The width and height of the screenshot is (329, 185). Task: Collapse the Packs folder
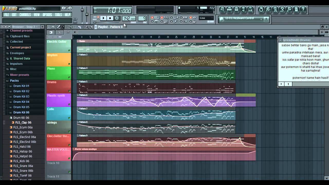(14, 81)
